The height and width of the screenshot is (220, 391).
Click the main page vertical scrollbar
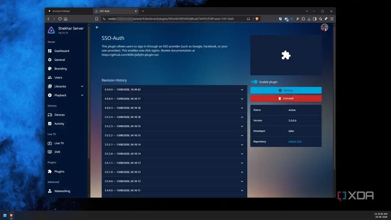pos(334,97)
